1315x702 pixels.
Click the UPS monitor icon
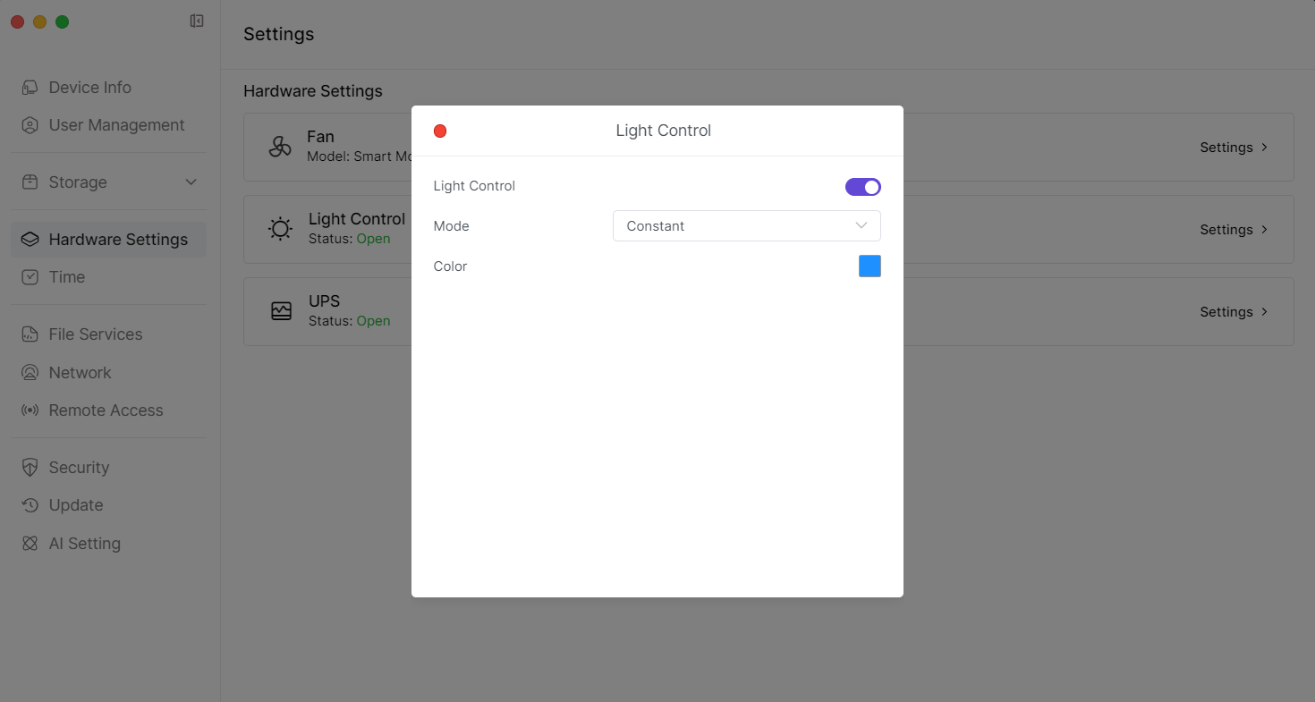281,311
